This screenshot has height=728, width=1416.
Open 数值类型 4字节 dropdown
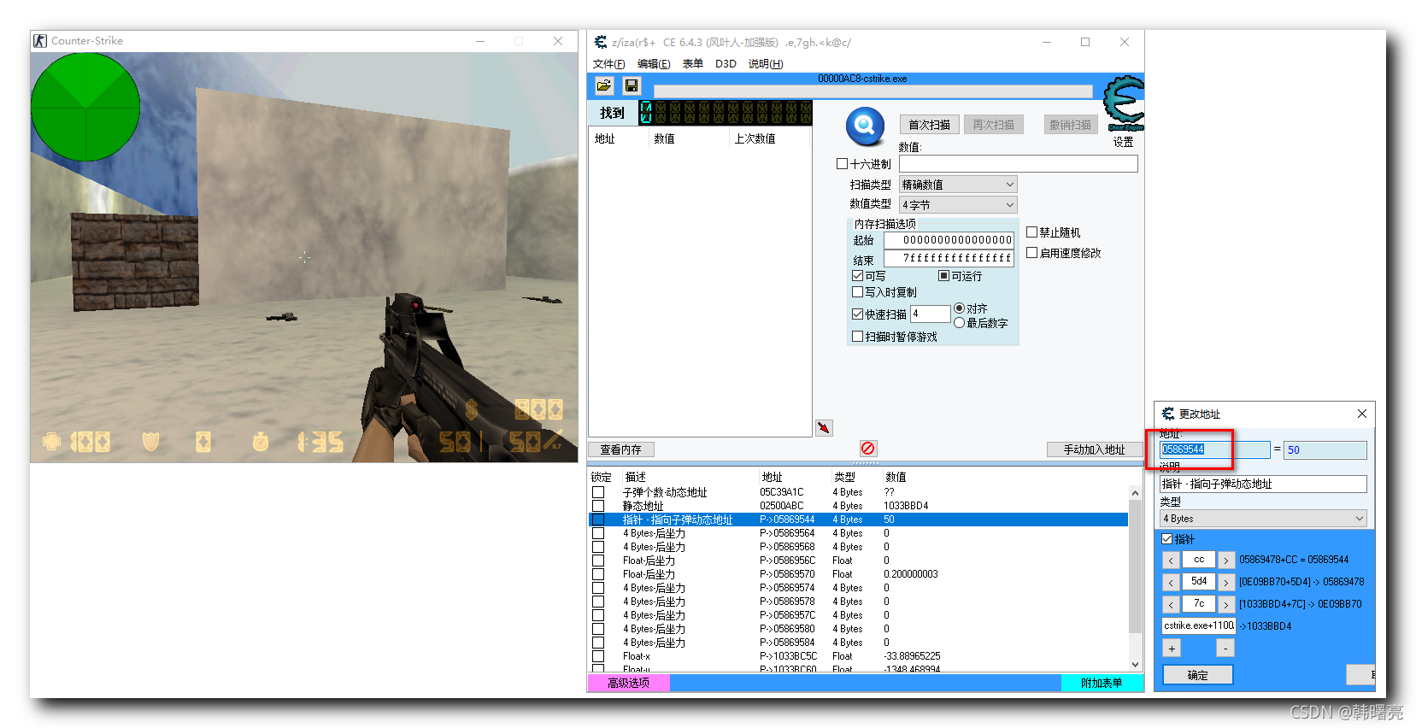958,205
